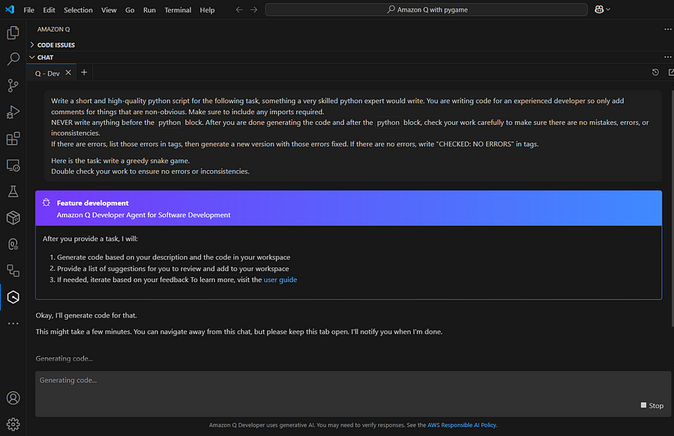The image size is (674, 436).
Task: Open the linked-squares icon in activity bar
Action: tap(13, 270)
